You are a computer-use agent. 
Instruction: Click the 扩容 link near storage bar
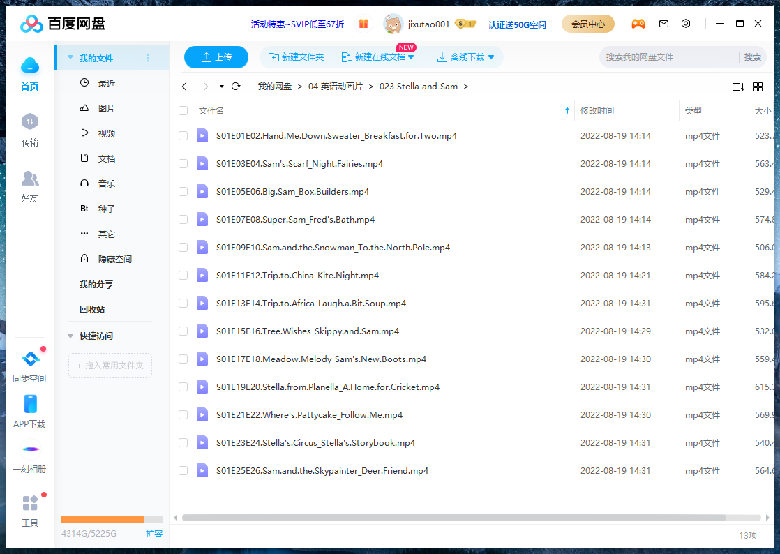pos(154,532)
